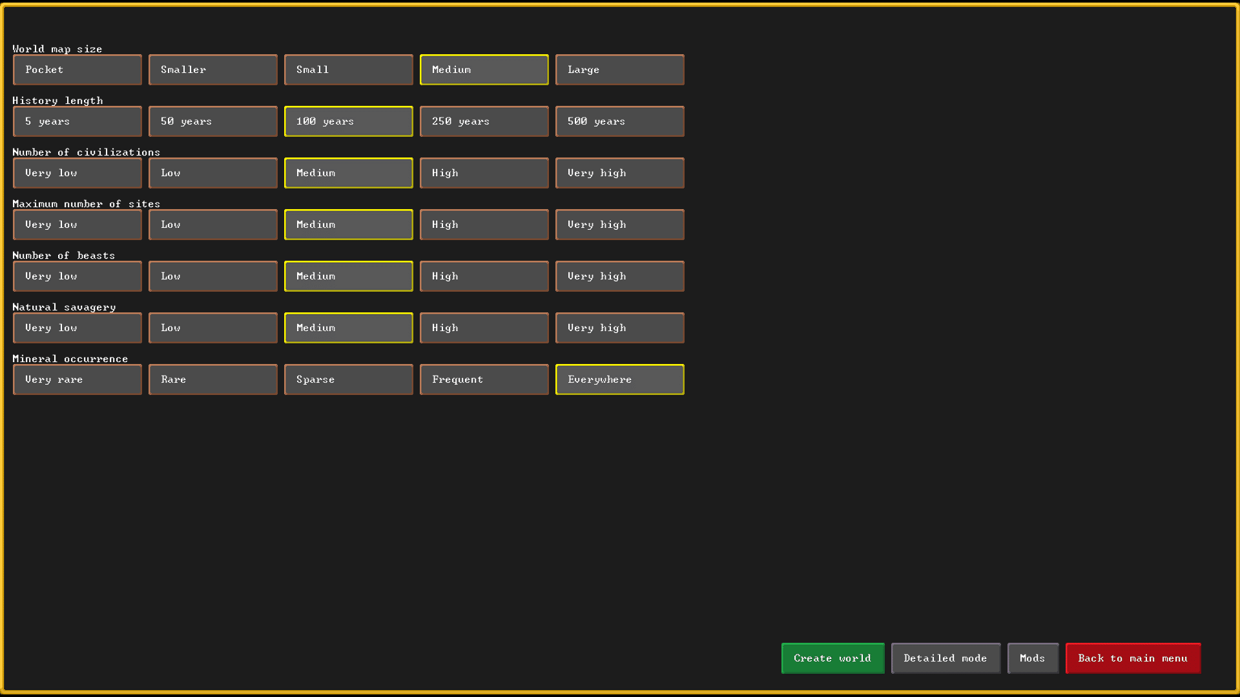Viewport: 1240px width, 697px height.
Task: Click the green Create world button
Action: coord(832,658)
